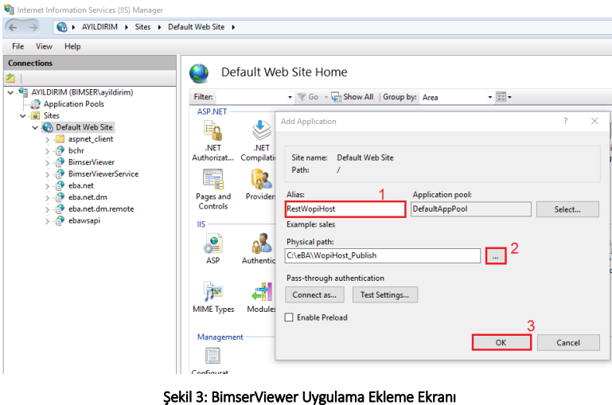Click the Create New Connection toolbar icon
Screen dimensions: 612x405
[x=10, y=79]
